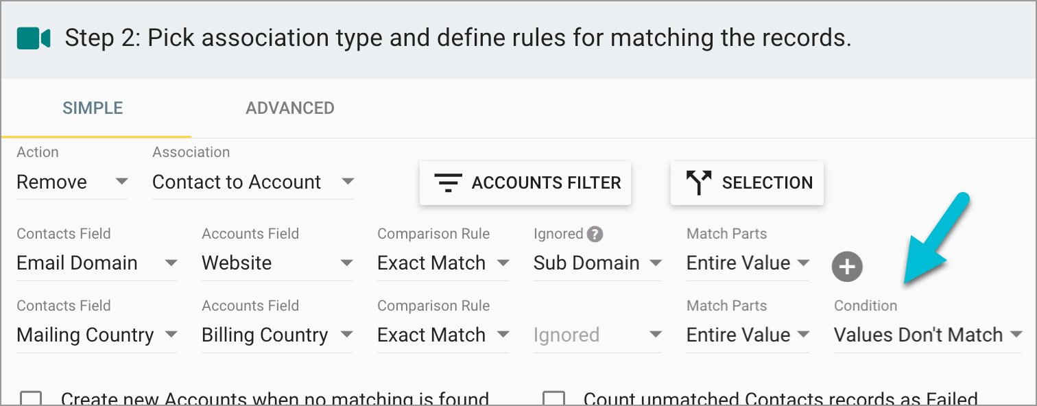This screenshot has width=1037, height=406.
Task: Click the video camera tutorial icon
Action: click(34, 38)
